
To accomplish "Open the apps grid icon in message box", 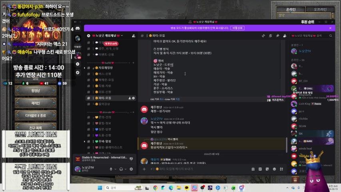I will tap(281, 169).
